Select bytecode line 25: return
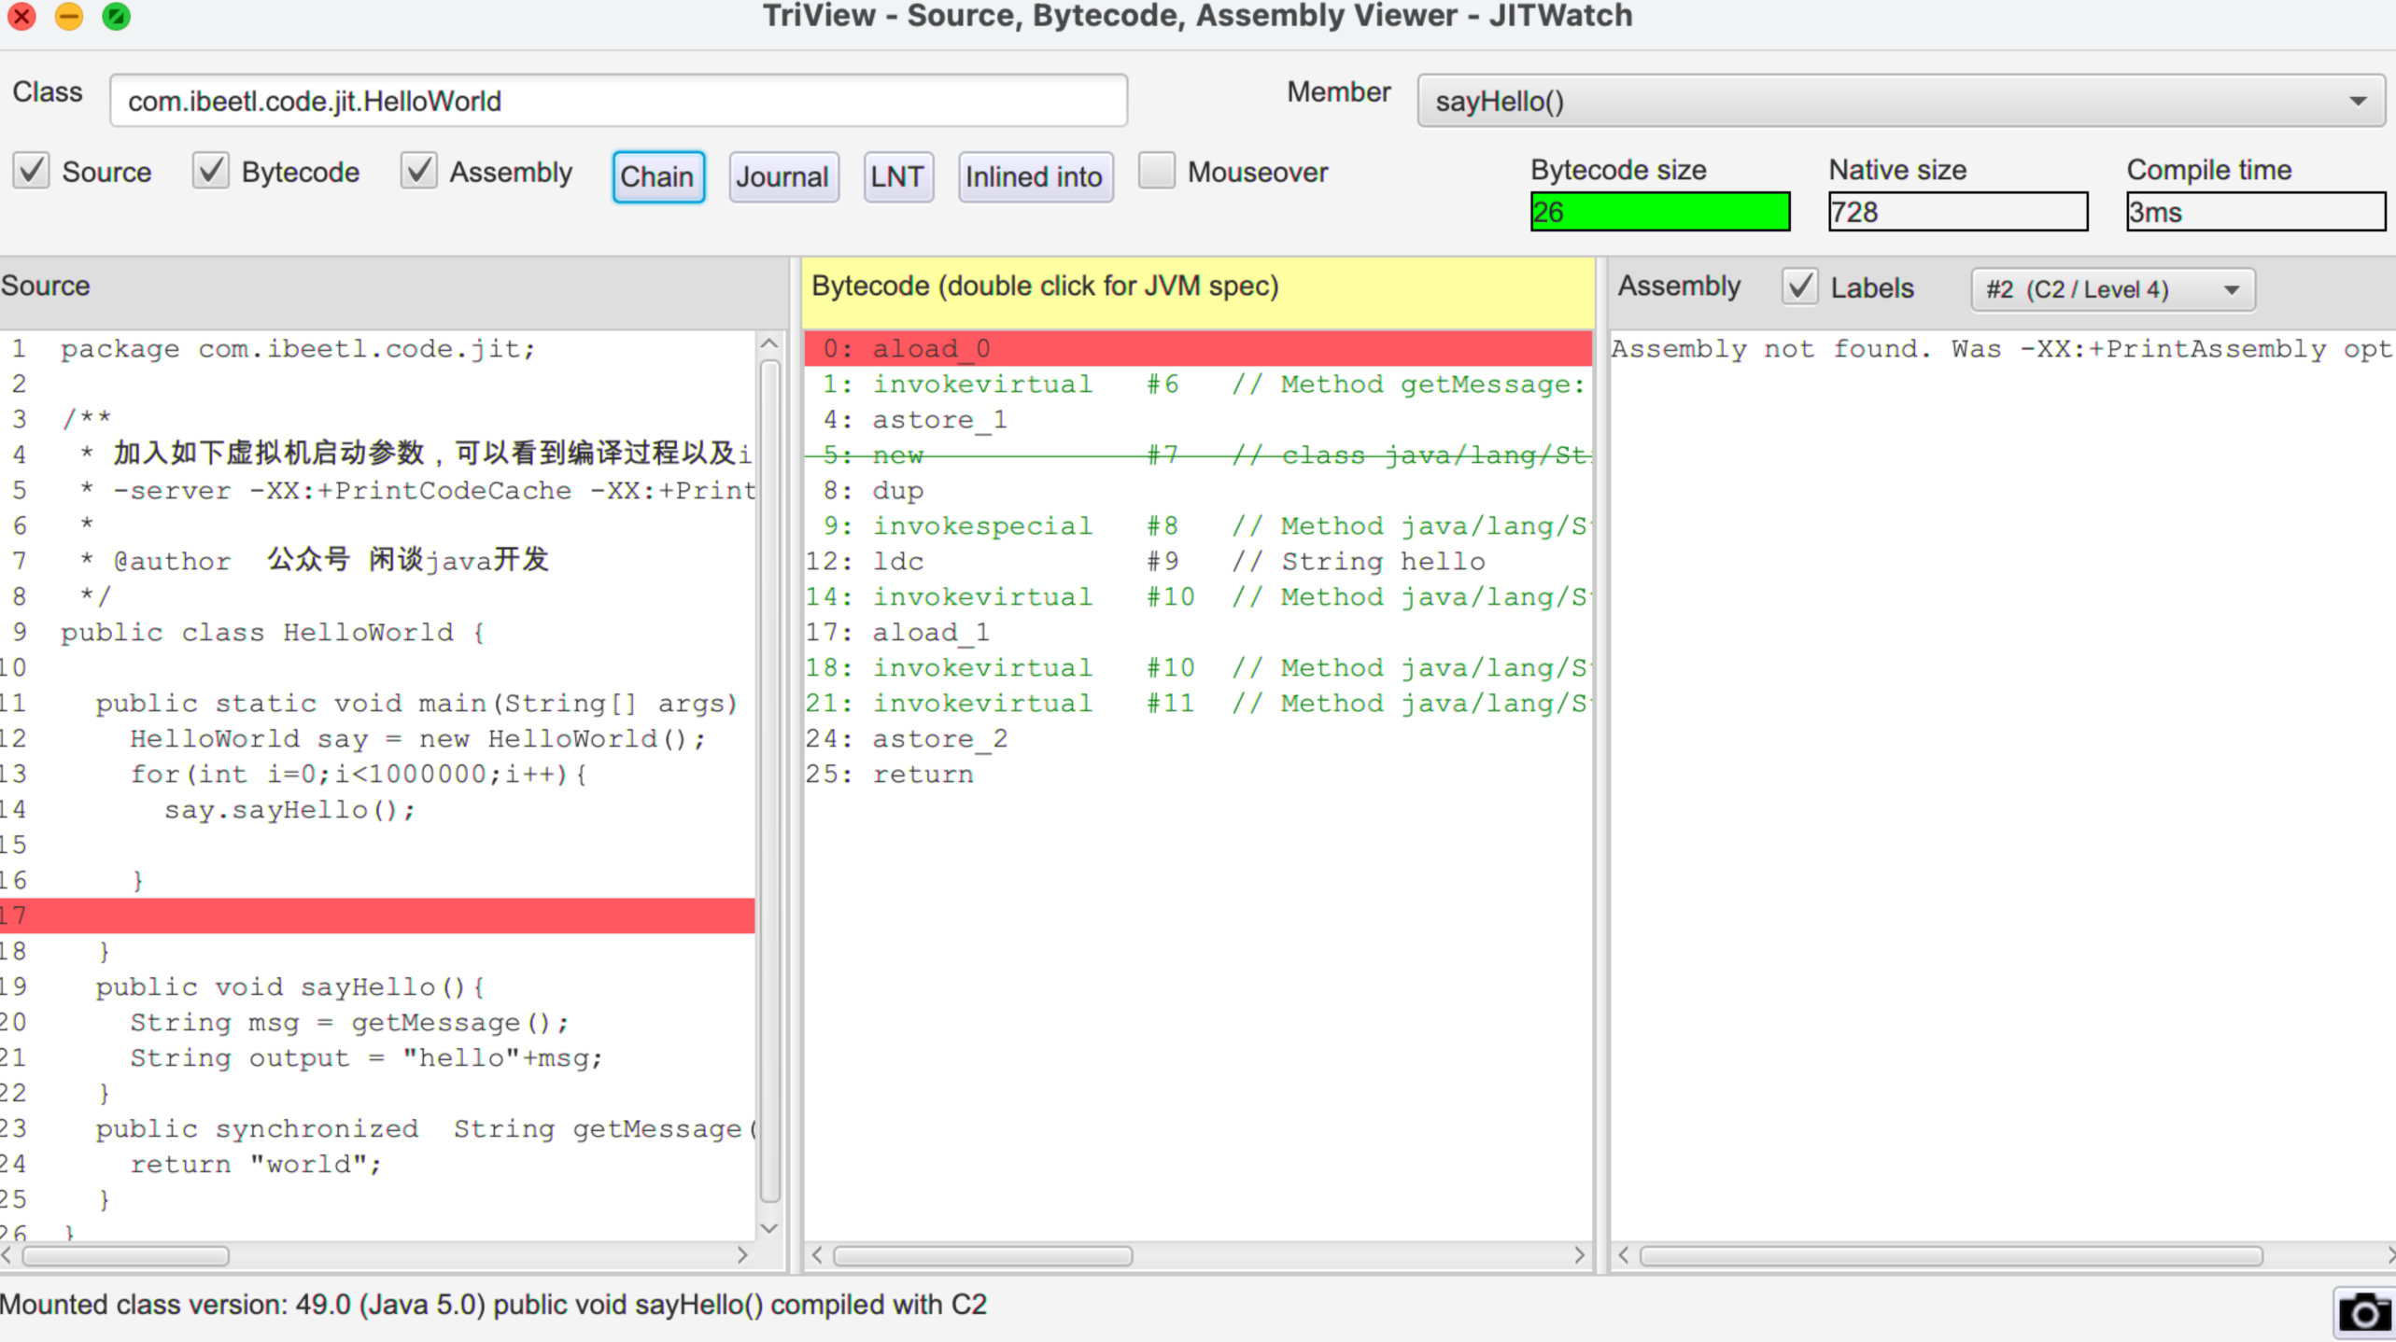The width and height of the screenshot is (2396, 1342). click(x=1198, y=774)
